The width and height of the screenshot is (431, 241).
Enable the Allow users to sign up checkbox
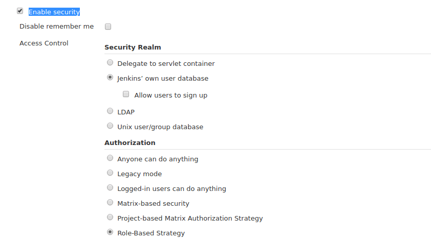[x=126, y=94]
